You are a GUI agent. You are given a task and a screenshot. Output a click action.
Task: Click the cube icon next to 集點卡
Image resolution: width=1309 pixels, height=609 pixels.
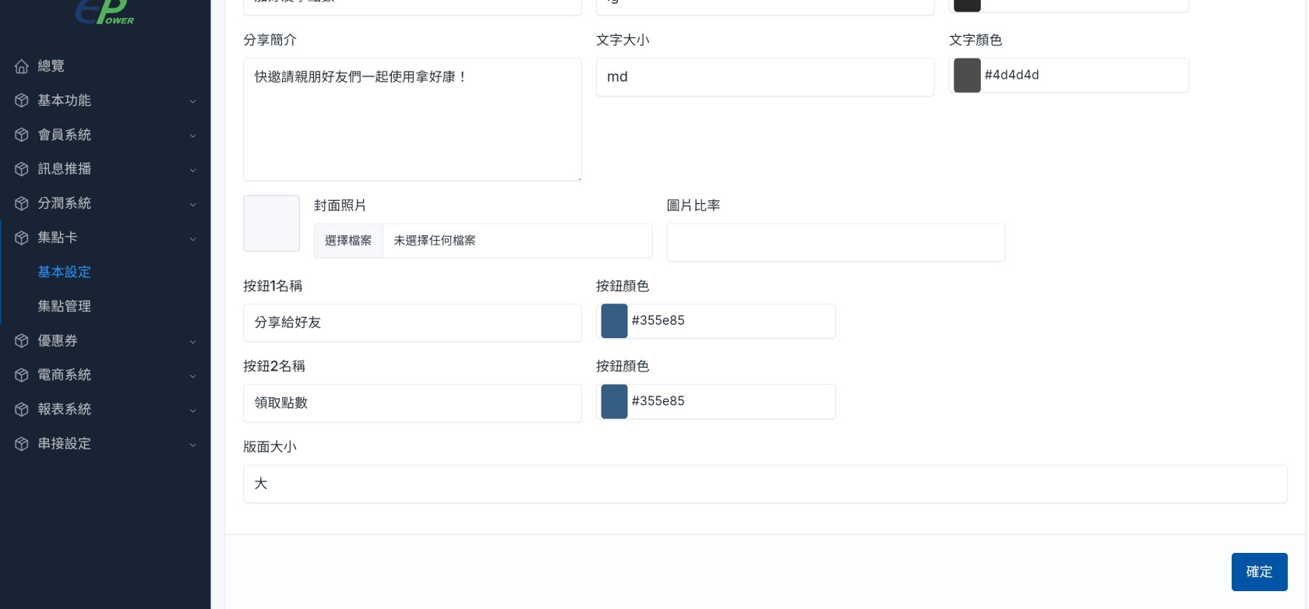(22, 238)
